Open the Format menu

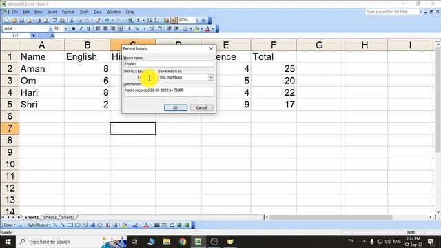(x=68, y=12)
